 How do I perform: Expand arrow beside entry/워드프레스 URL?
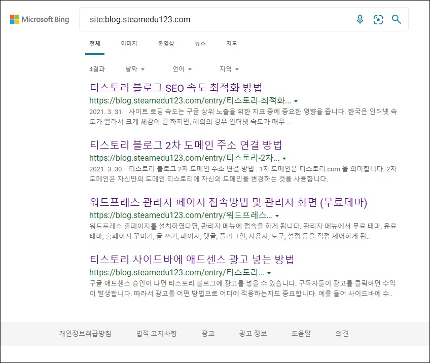[x=277, y=216]
